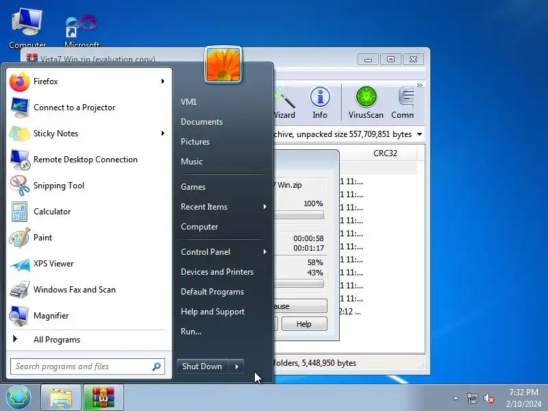
Task: Open the Microsoft desktop shortcut
Action: [82, 29]
